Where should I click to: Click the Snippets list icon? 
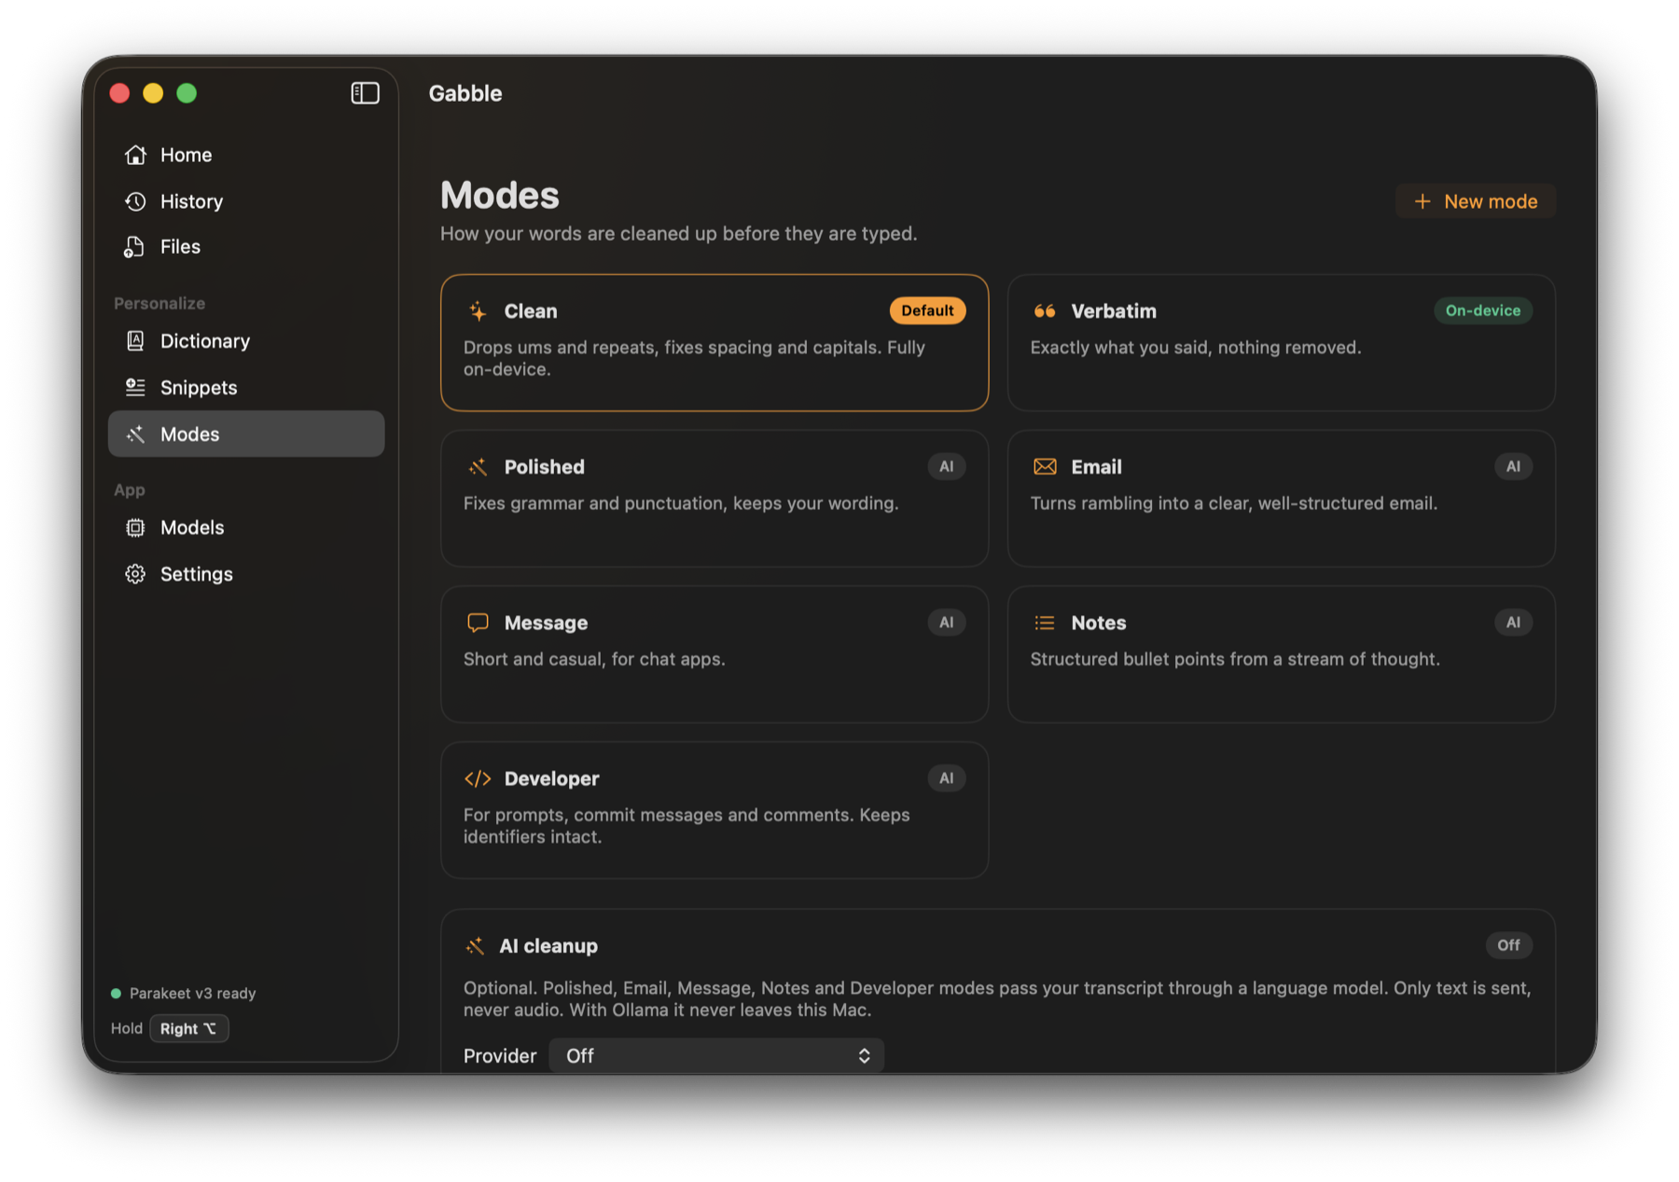point(135,387)
